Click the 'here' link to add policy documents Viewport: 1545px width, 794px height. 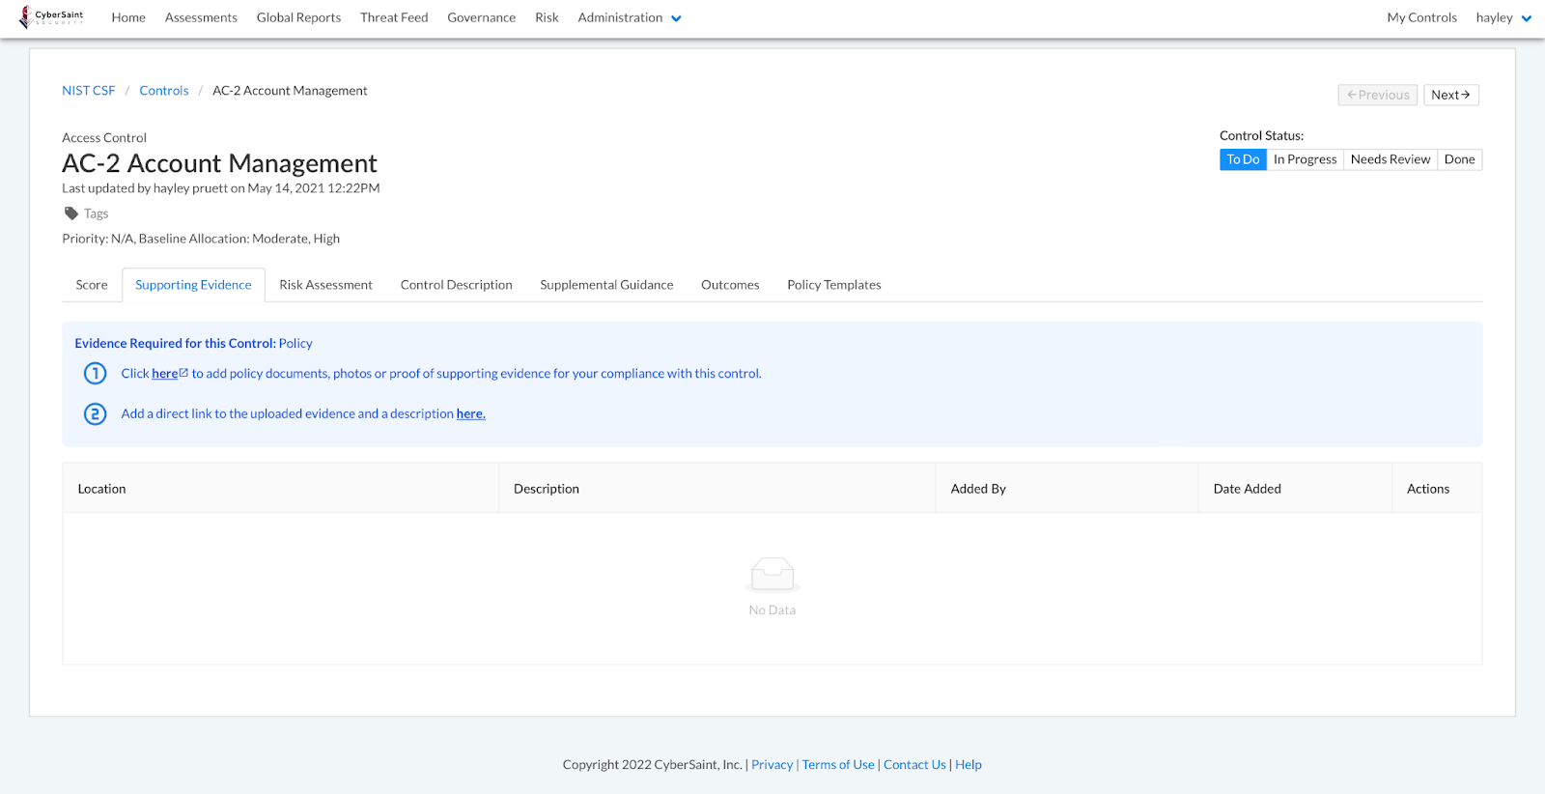pos(165,374)
